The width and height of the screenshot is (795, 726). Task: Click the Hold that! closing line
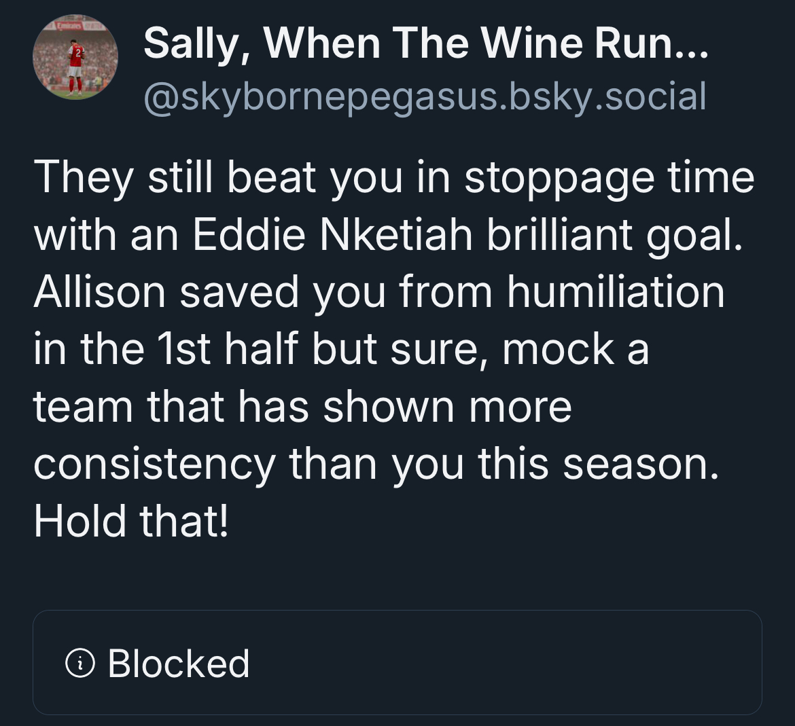(x=131, y=522)
